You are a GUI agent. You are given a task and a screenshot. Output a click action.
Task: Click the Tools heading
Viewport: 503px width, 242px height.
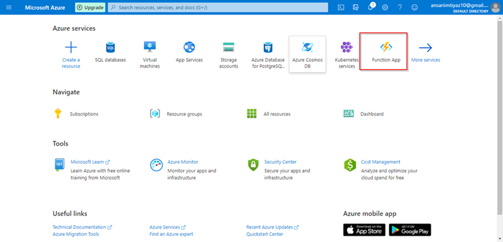coord(60,143)
